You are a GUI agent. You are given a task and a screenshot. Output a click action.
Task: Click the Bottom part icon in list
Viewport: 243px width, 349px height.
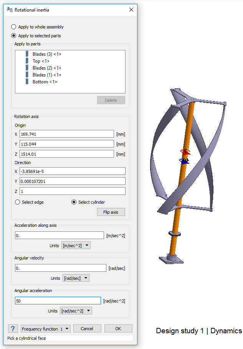pyautogui.click(x=27, y=82)
